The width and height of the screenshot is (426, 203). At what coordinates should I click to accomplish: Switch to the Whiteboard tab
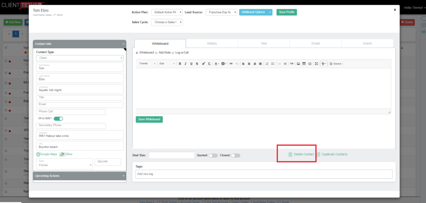point(160,44)
